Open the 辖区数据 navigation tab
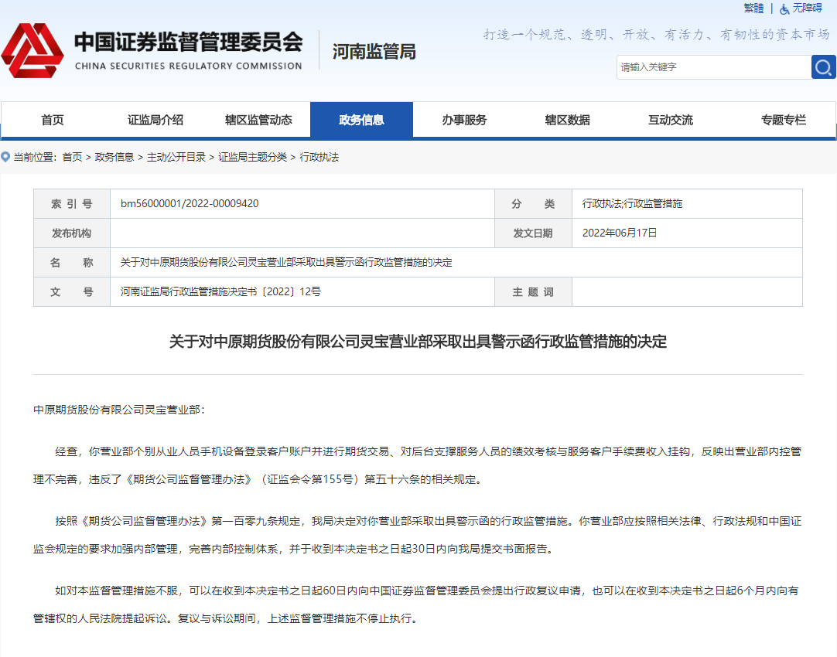 click(568, 120)
